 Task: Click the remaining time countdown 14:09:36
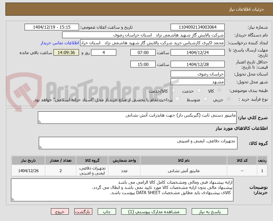tap(66, 52)
